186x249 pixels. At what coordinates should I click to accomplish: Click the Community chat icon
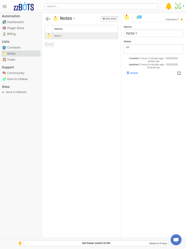(4, 73)
